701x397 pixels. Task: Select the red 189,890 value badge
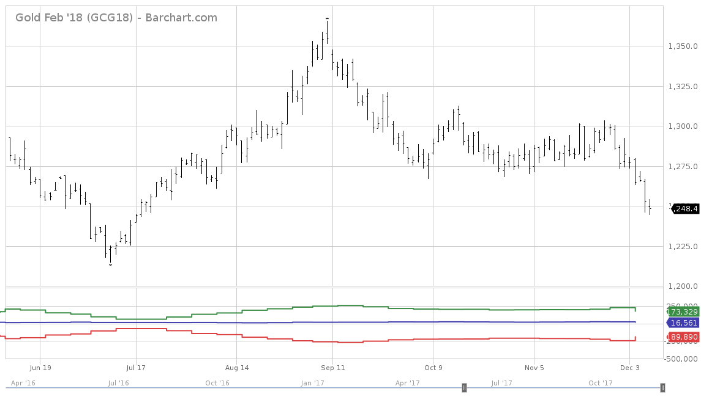coord(681,337)
